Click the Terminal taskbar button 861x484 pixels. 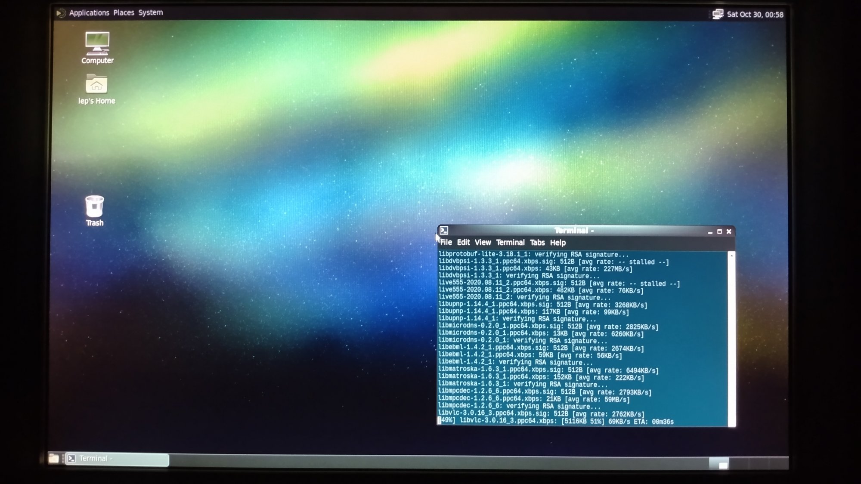117,459
